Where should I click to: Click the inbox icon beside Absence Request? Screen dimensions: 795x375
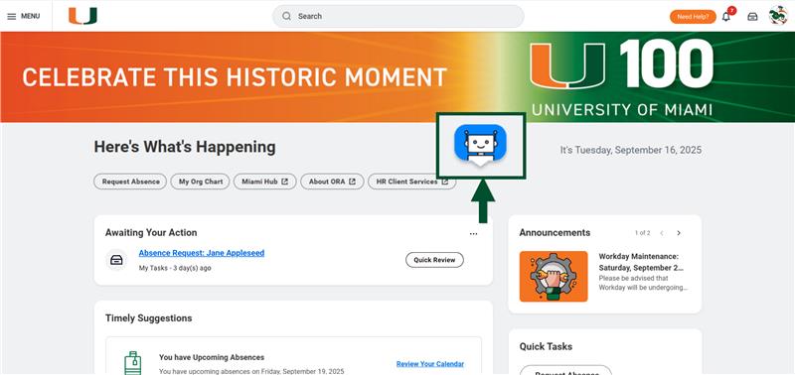coord(116,260)
